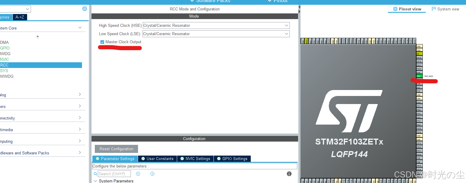Open the Low Speed Clock LSE dropdown
This screenshot has height=183, width=466.
(286, 34)
